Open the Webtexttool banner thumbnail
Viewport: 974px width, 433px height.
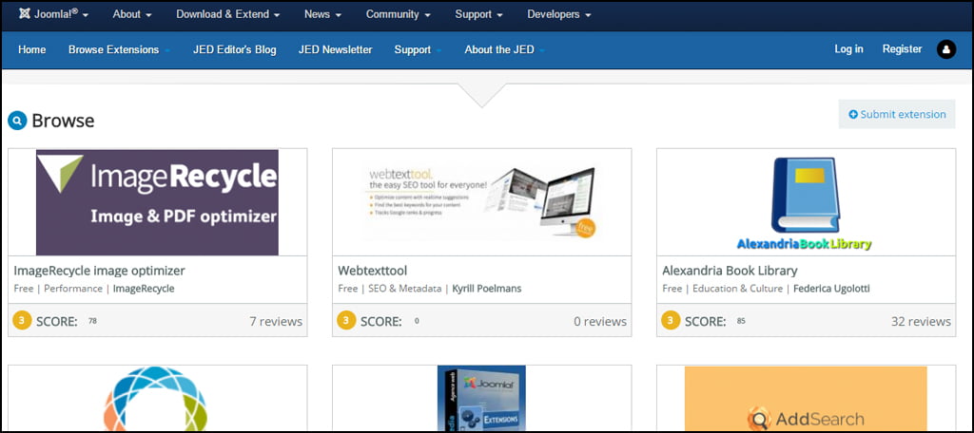(481, 202)
